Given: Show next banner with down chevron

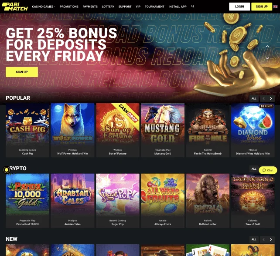Looking at the screenshot, I should click(267, 58).
